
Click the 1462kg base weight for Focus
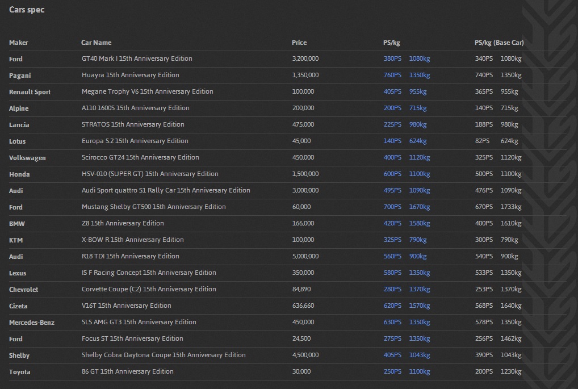[x=511, y=338]
